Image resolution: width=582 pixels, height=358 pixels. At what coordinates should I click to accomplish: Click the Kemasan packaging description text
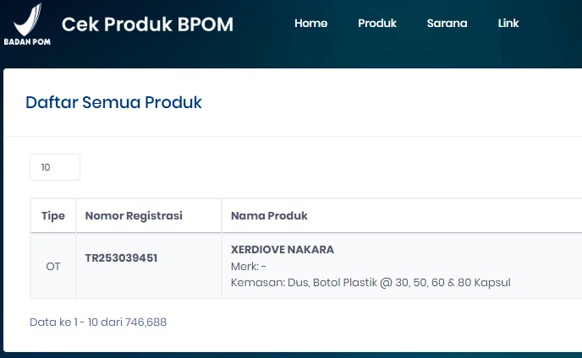point(371,282)
